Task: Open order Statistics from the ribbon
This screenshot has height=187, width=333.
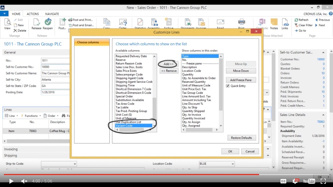Action: tap(140, 22)
